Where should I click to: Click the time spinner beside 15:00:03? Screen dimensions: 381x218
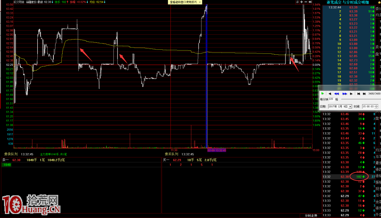[x=377, y=106]
